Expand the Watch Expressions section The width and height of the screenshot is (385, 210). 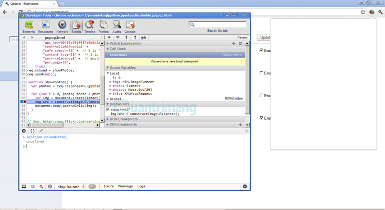point(108,43)
